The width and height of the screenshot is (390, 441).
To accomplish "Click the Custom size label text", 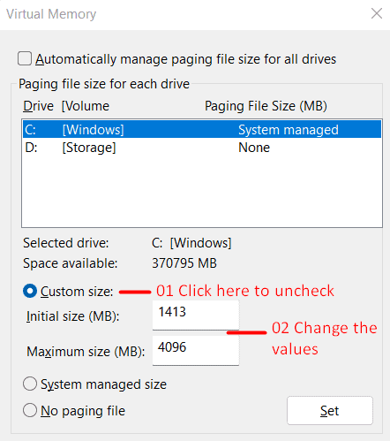I will [x=77, y=292].
